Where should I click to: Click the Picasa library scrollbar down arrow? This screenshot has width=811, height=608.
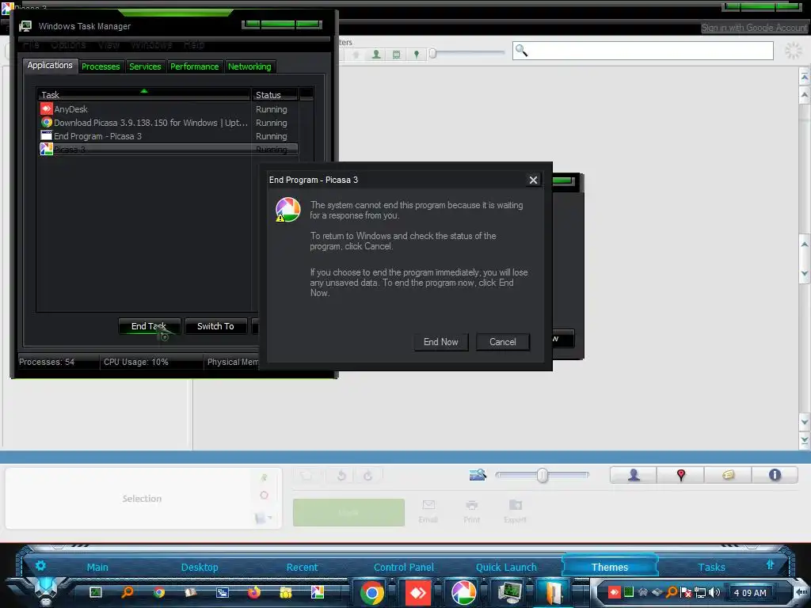pyautogui.click(x=805, y=422)
